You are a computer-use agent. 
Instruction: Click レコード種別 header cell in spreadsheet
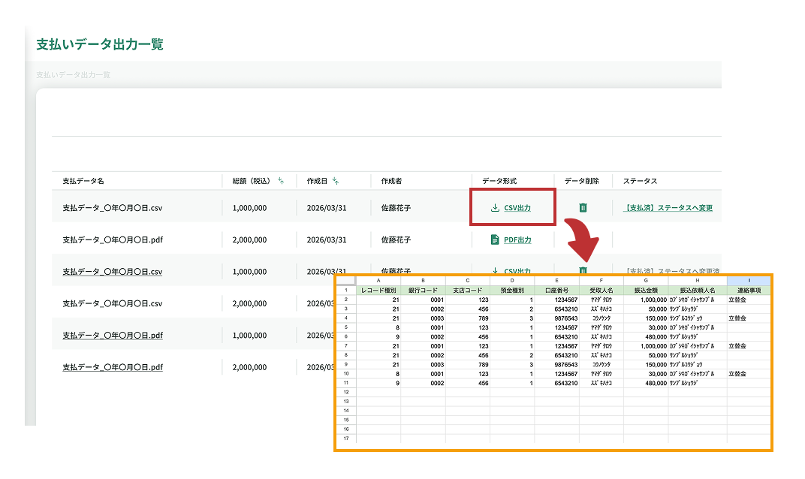tap(378, 290)
